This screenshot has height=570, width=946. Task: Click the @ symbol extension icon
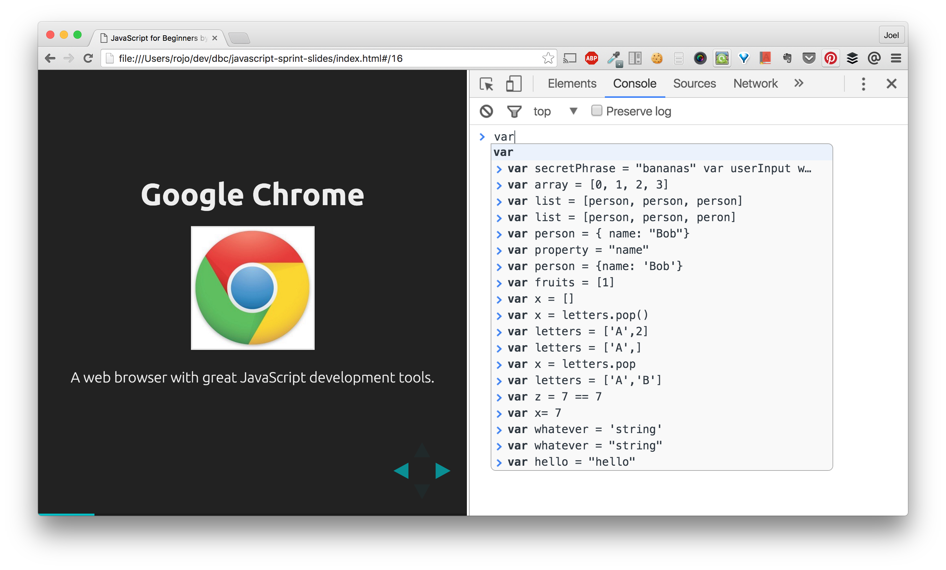pyautogui.click(x=874, y=58)
